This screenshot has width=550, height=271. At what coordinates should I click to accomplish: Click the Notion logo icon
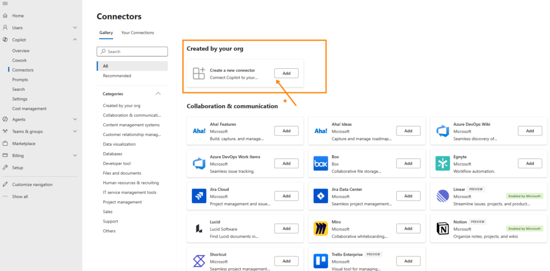point(443,229)
